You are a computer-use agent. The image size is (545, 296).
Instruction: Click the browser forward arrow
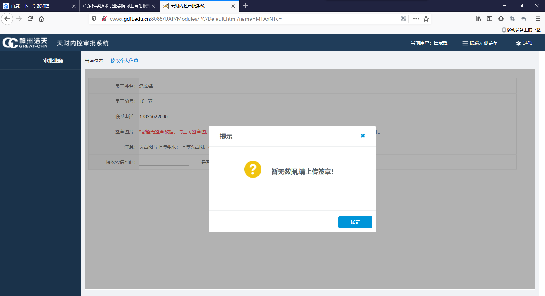point(19,19)
